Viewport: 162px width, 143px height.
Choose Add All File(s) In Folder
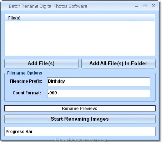point(118,64)
